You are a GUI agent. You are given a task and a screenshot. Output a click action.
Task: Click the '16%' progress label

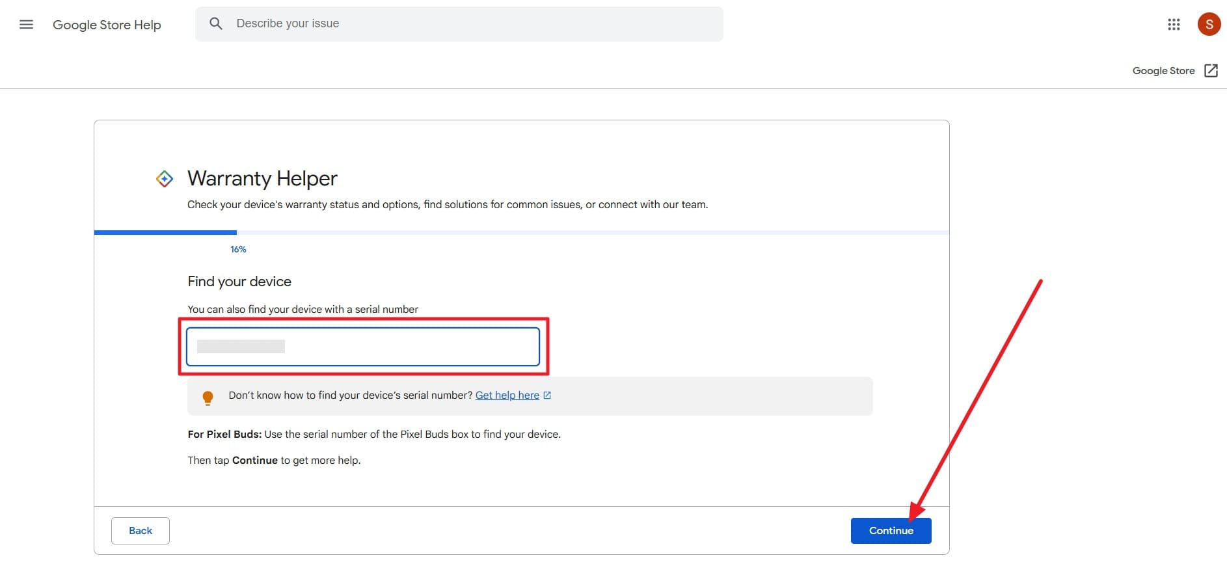pos(238,249)
